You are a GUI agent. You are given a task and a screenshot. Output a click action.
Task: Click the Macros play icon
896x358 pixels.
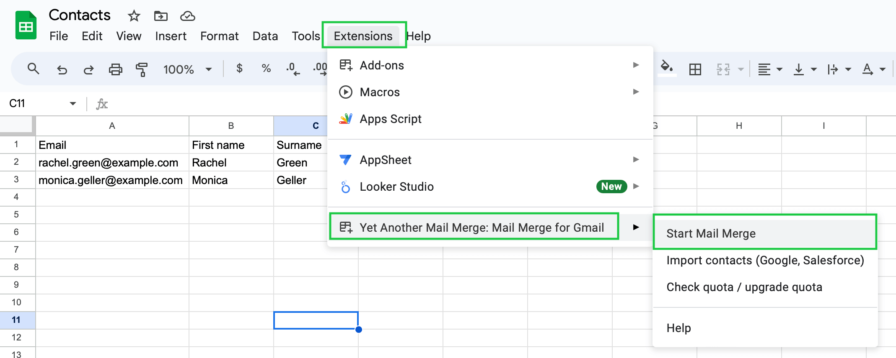346,92
